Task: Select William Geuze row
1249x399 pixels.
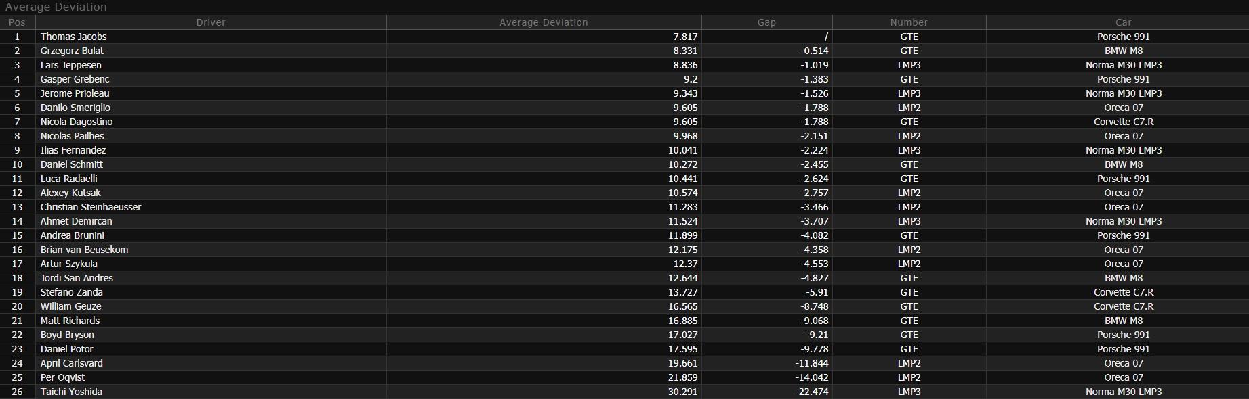Action: tap(624, 306)
